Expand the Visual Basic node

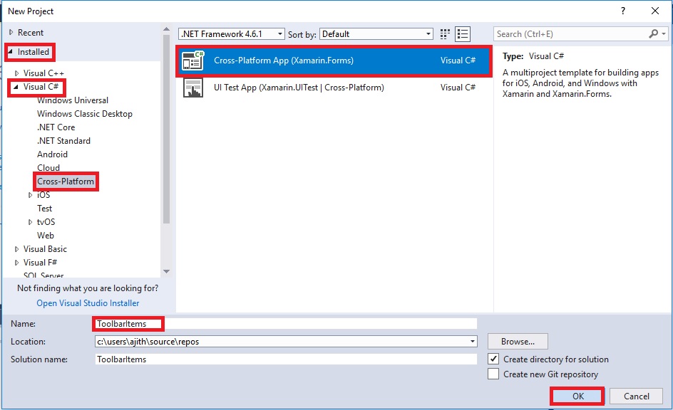coord(16,249)
